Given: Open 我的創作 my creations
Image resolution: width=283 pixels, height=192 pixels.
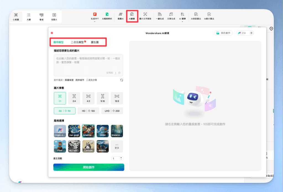Looking at the screenshot, I should [223, 33].
